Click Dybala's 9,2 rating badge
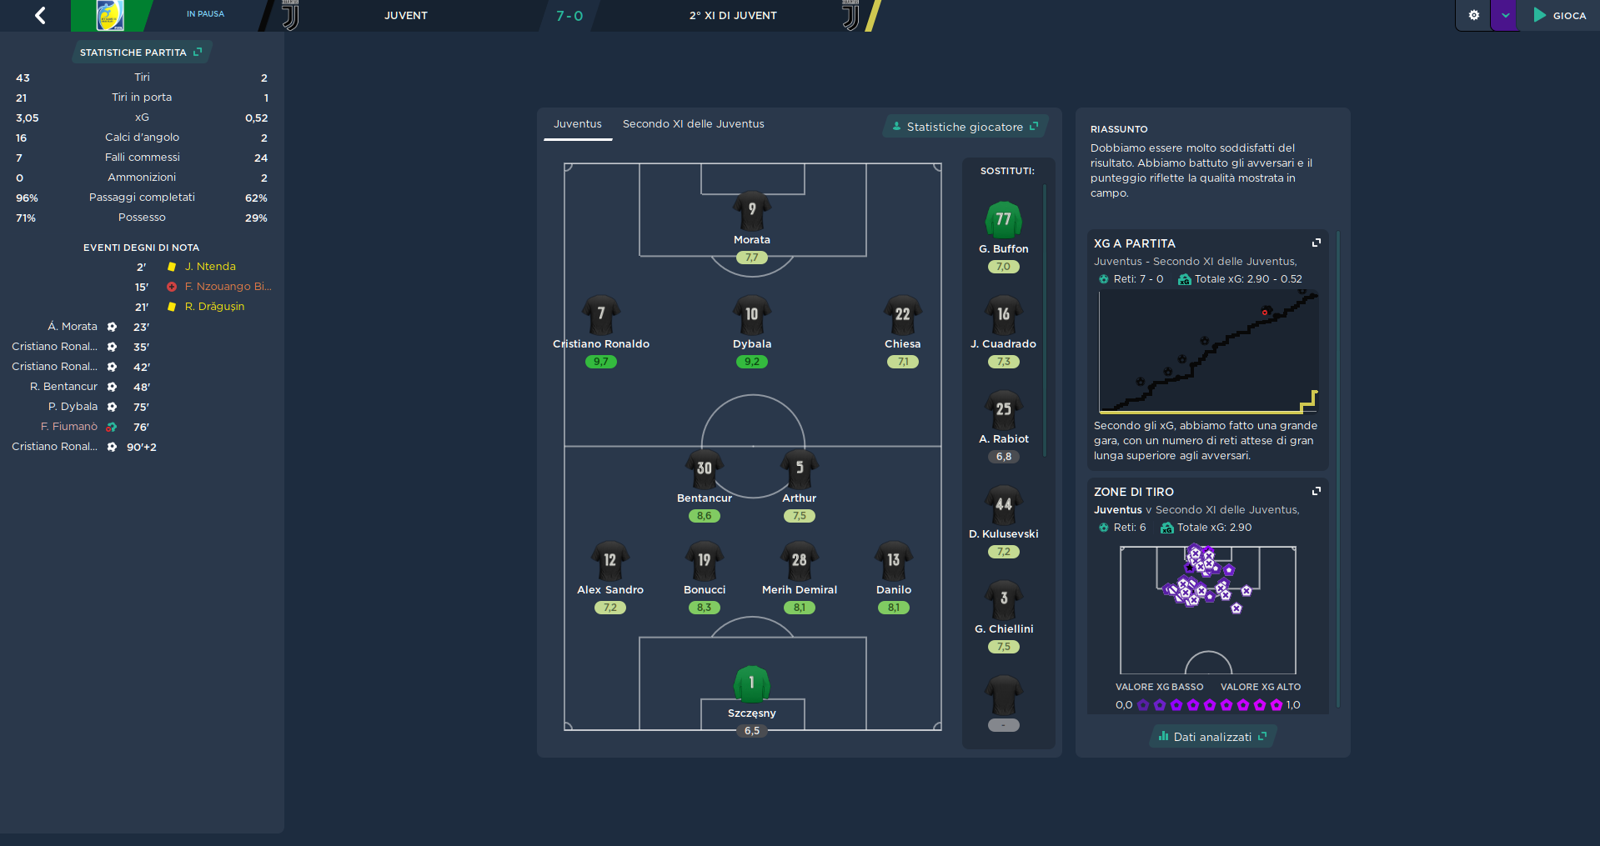The image size is (1600, 846). (752, 362)
